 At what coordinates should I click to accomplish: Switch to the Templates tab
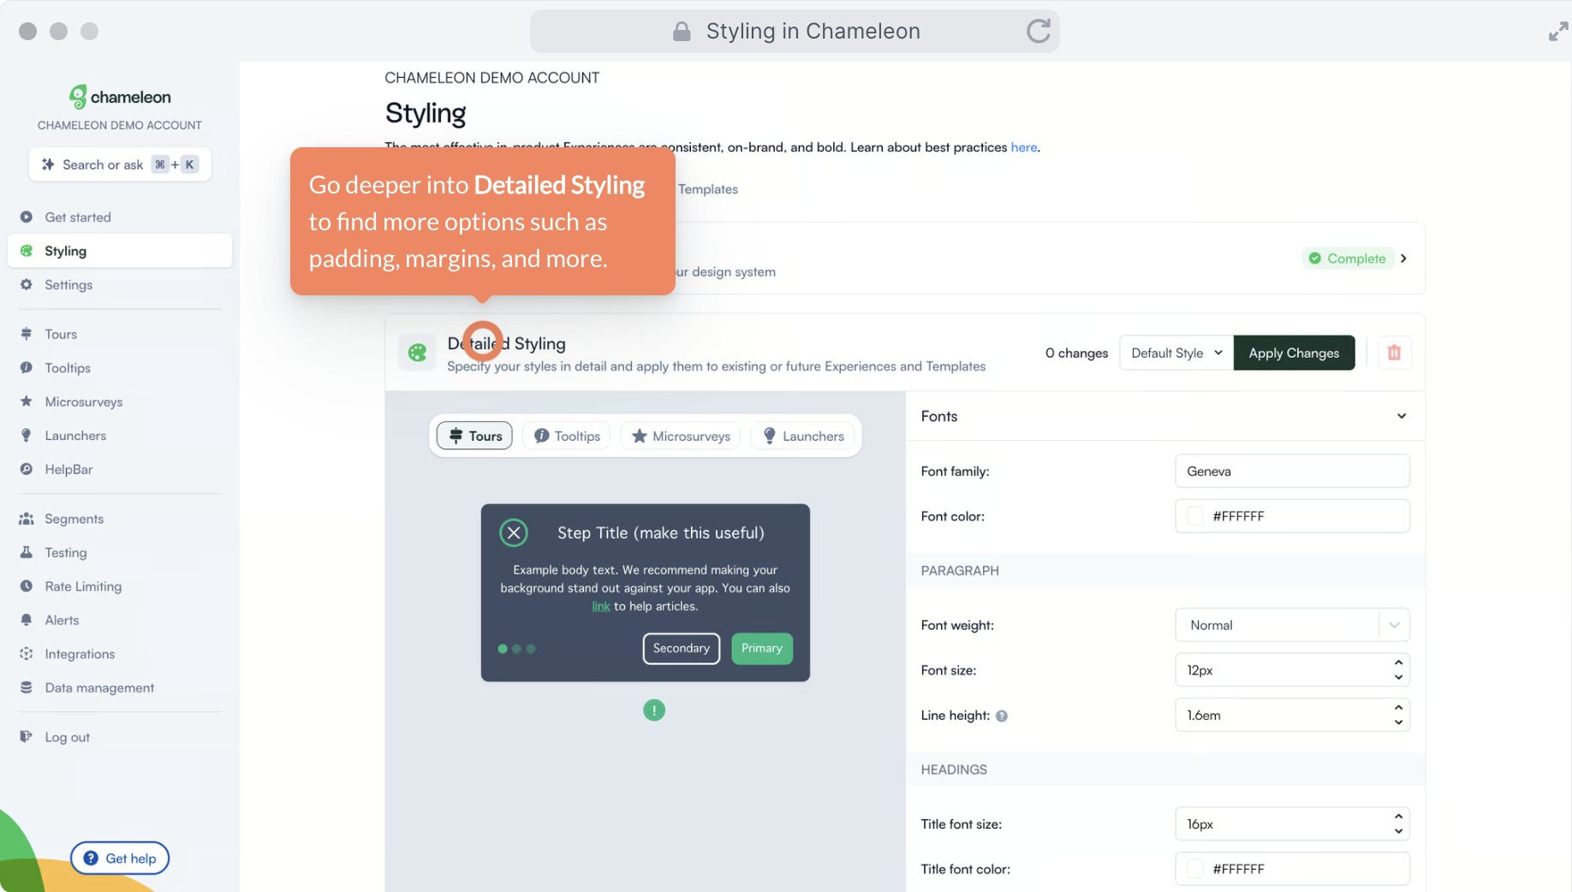pyautogui.click(x=708, y=189)
